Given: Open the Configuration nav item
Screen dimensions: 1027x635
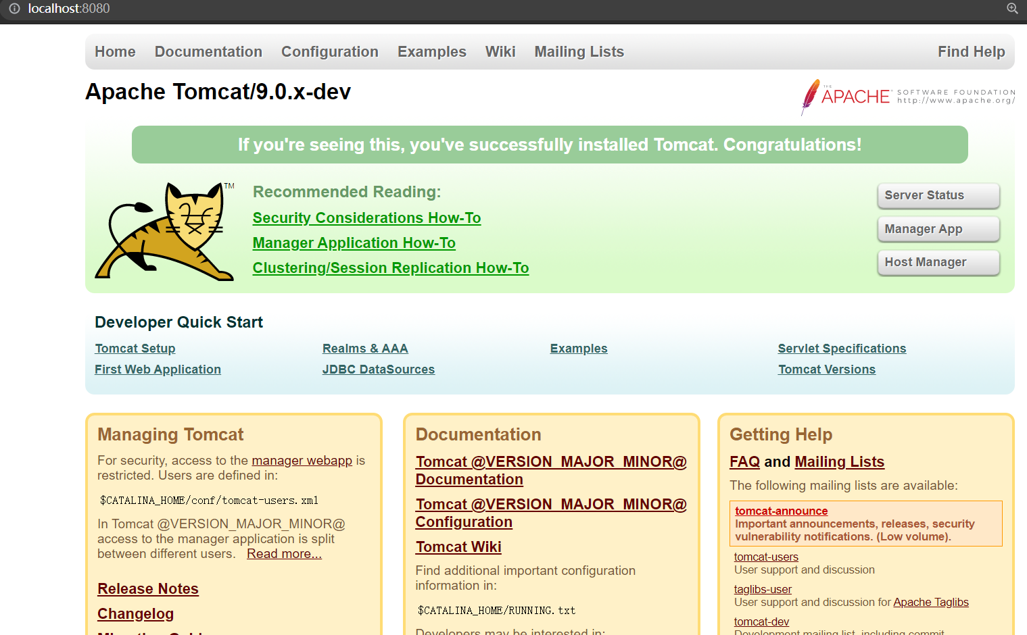Looking at the screenshot, I should point(330,52).
